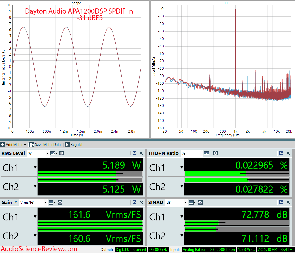
Task: Expand SINAD Ch2 channel arrow
Action: pos(182,235)
